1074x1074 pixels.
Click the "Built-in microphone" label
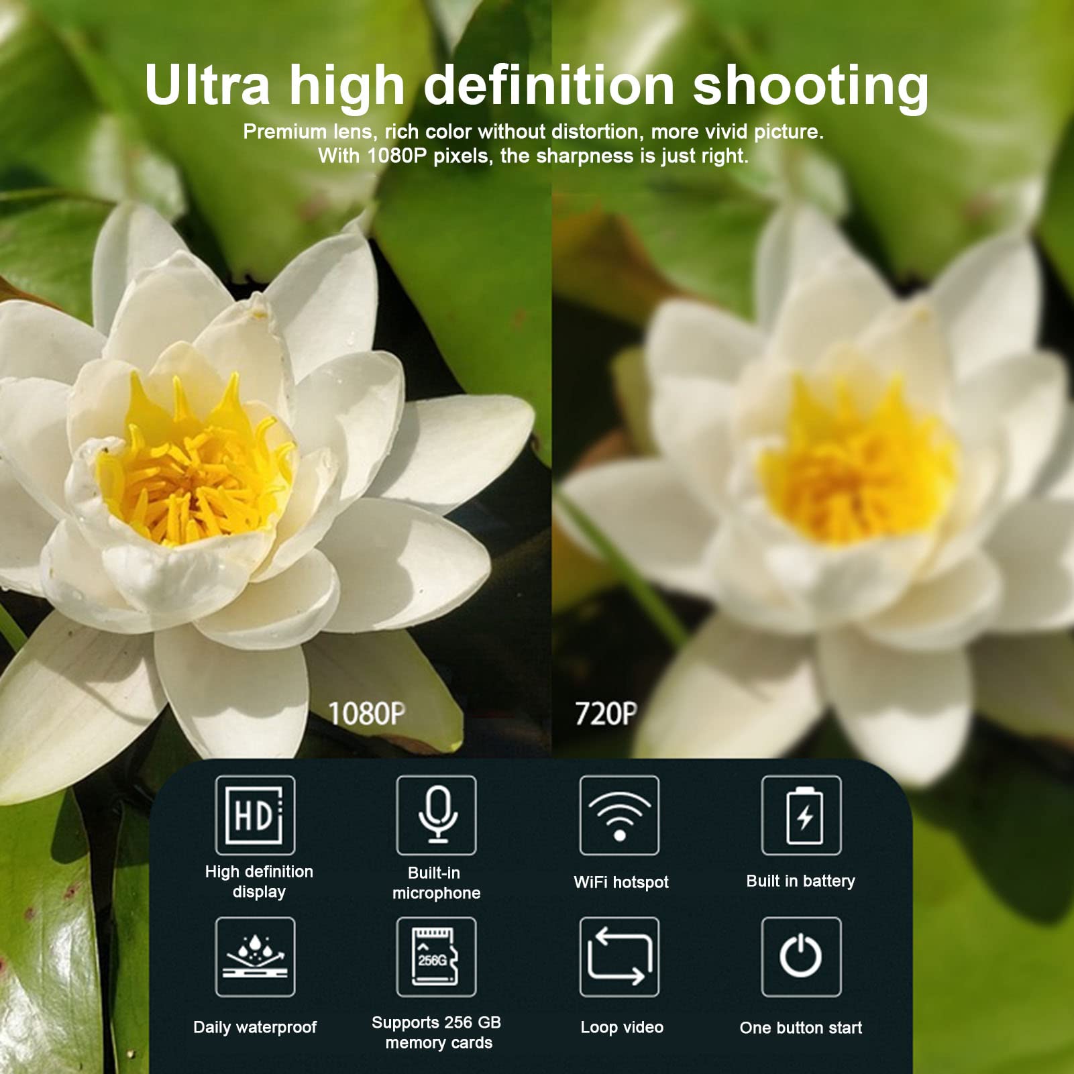click(436, 883)
